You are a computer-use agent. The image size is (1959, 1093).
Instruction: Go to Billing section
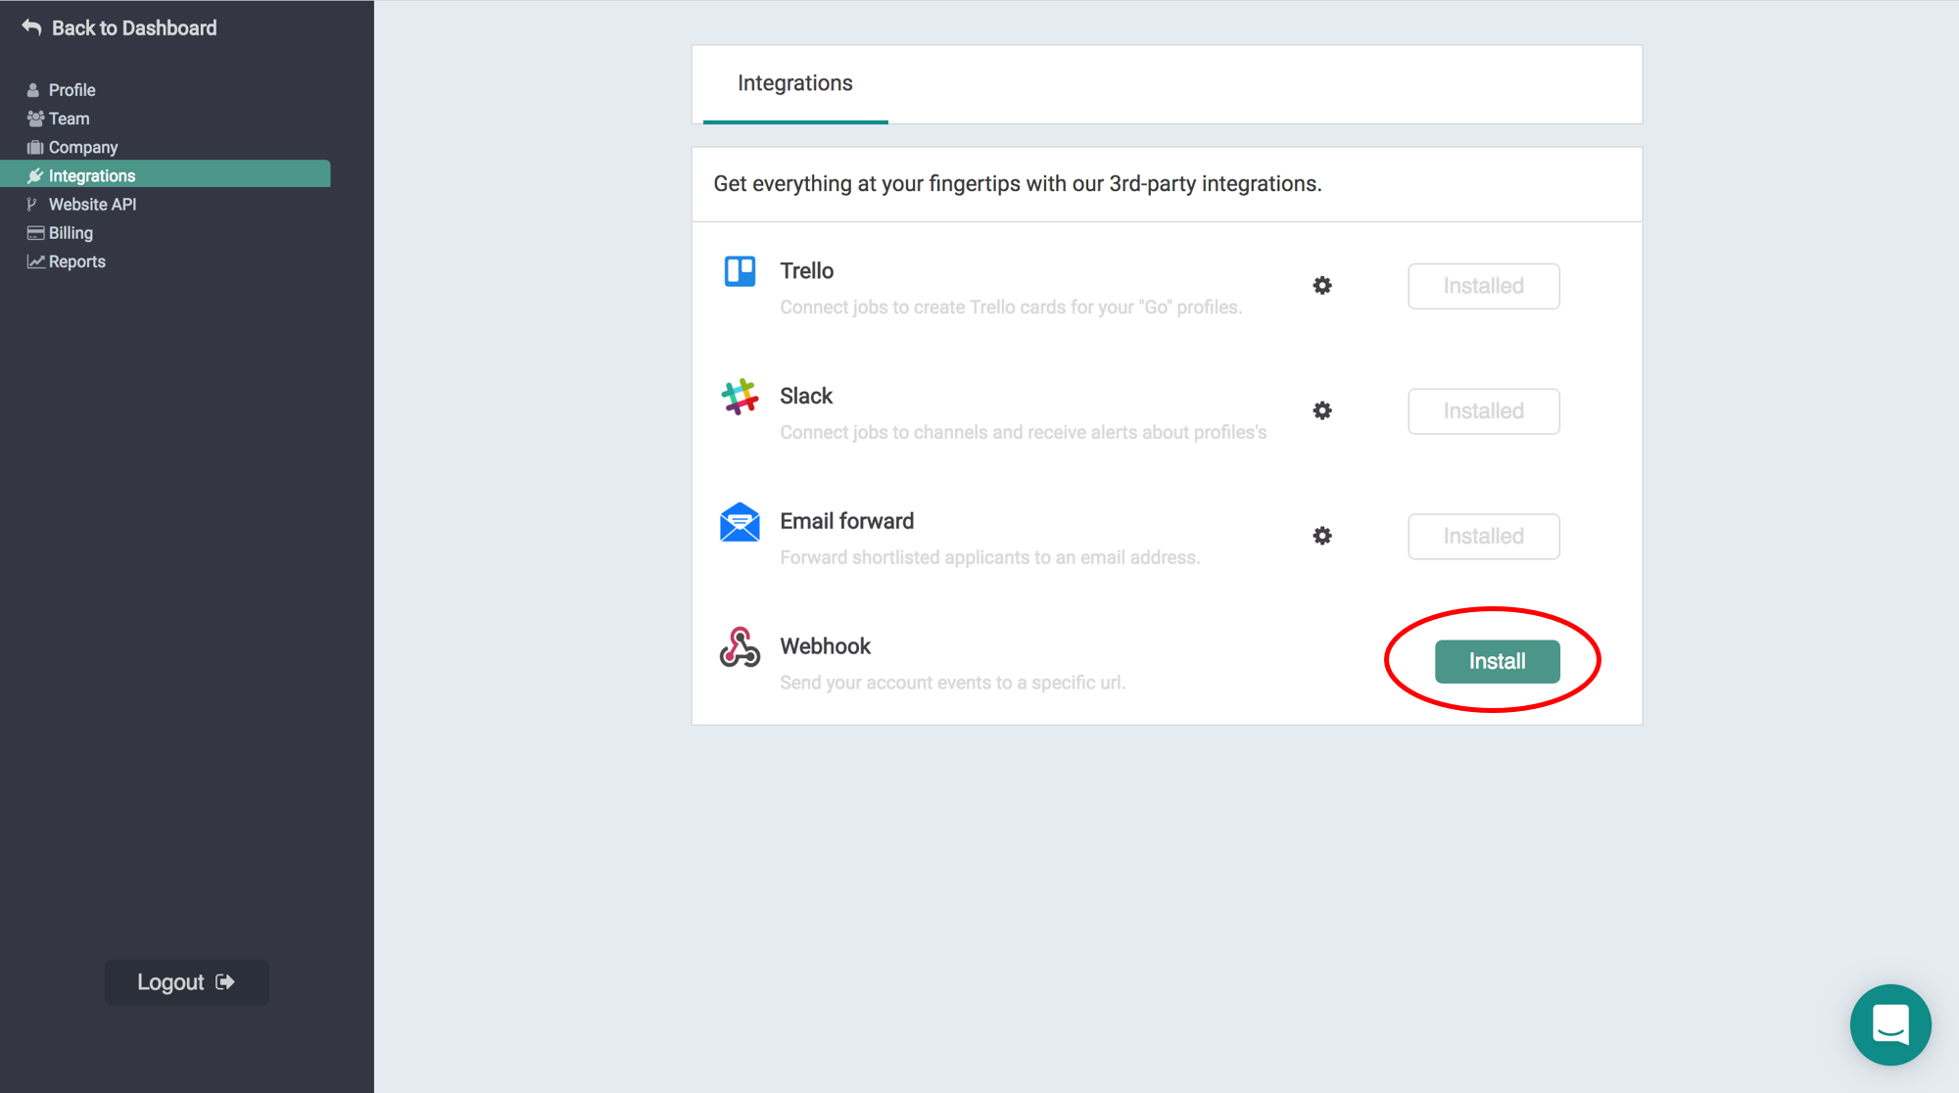coord(71,233)
